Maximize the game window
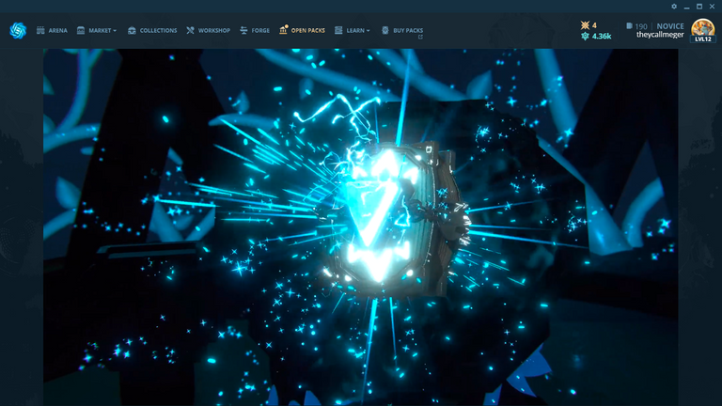The image size is (722, 406). (699, 7)
